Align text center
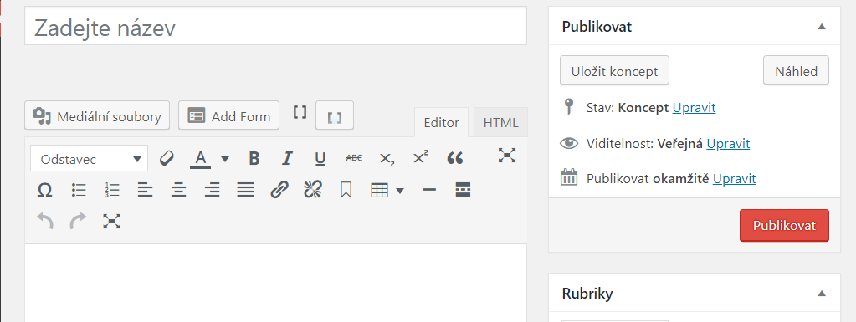This screenshot has height=322, width=856. coord(178,190)
